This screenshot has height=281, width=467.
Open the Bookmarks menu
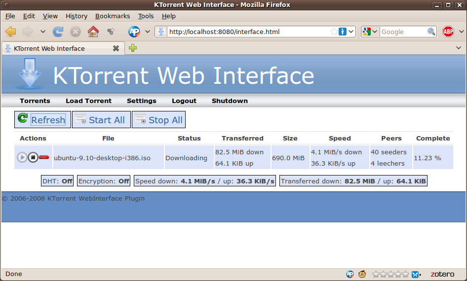point(113,16)
